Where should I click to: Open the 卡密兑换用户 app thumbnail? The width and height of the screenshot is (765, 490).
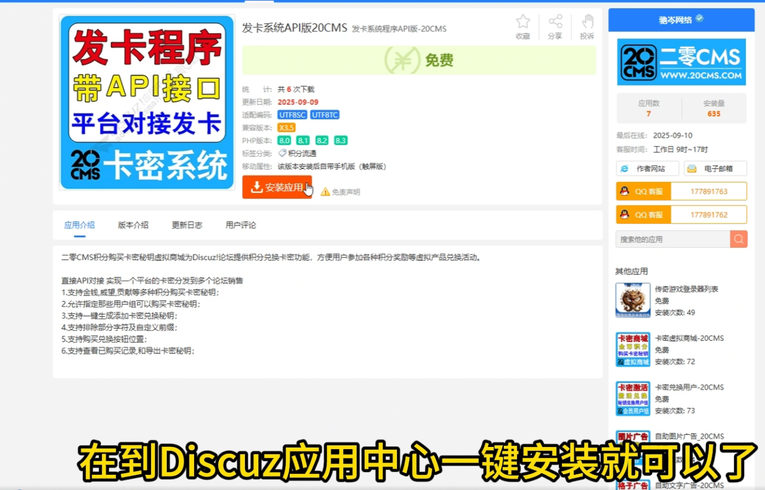(633, 399)
